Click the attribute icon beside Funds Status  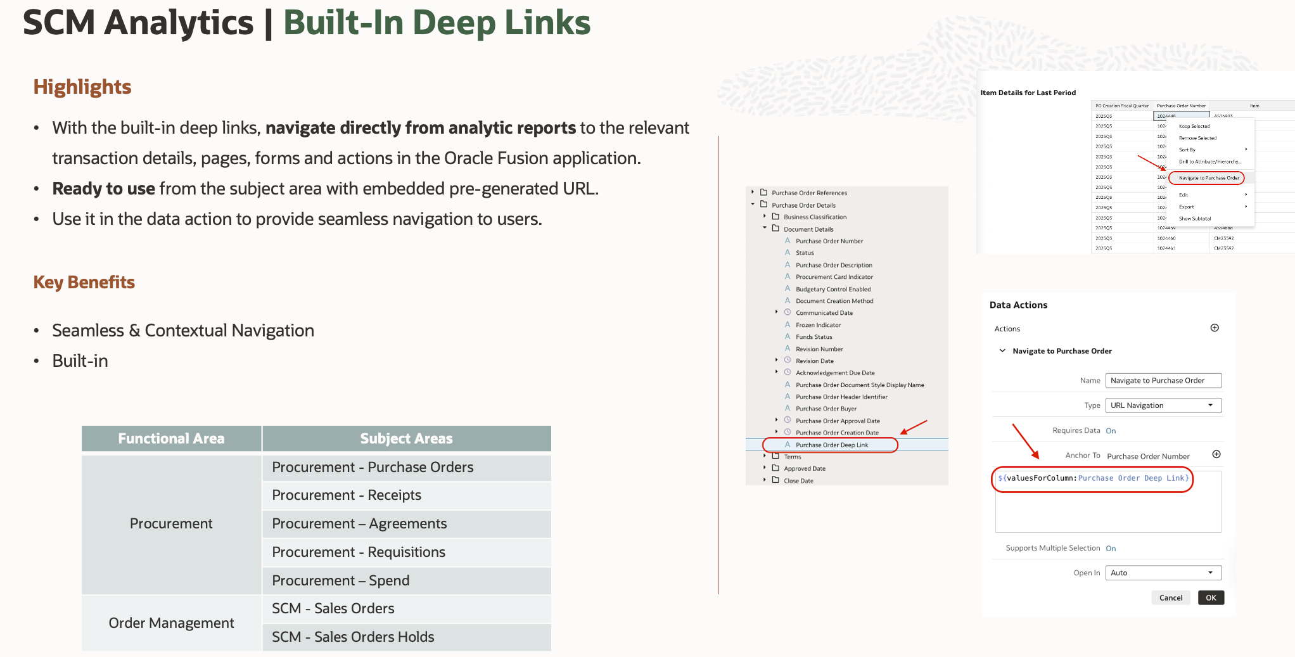coord(788,336)
